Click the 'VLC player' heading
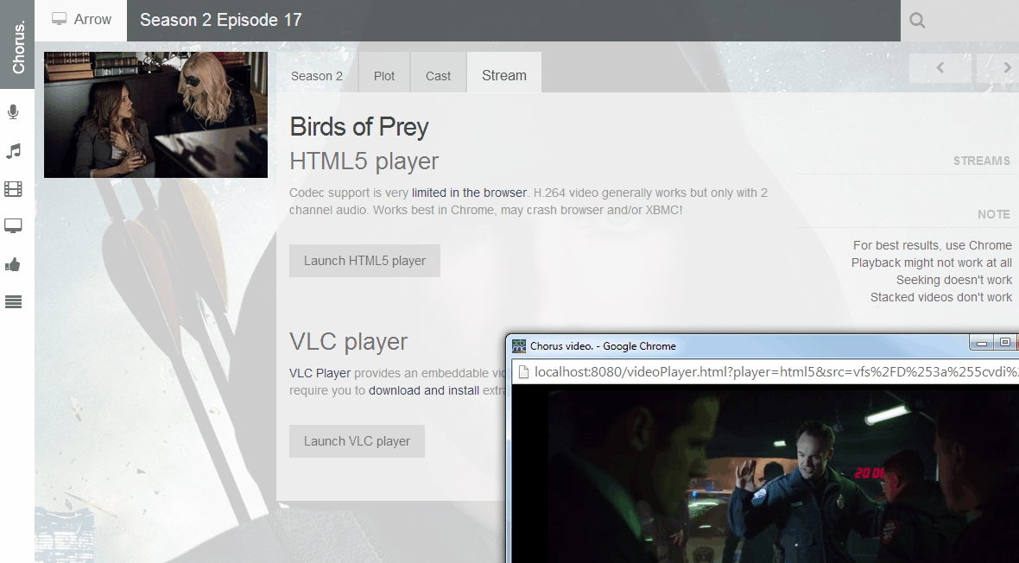 [348, 342]
